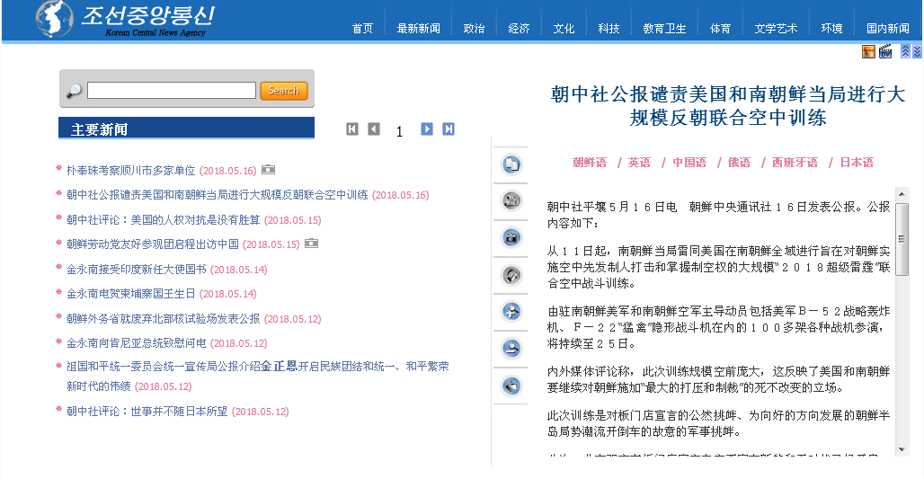Switch article language to 日本语
The height and width of the screenshot is (479, 924).
pos(857,163)
